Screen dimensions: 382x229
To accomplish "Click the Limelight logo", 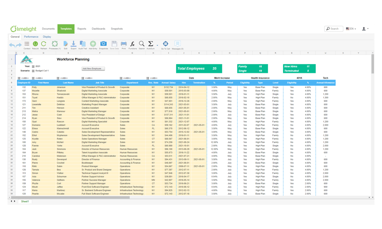I will [x=23, y=29].
